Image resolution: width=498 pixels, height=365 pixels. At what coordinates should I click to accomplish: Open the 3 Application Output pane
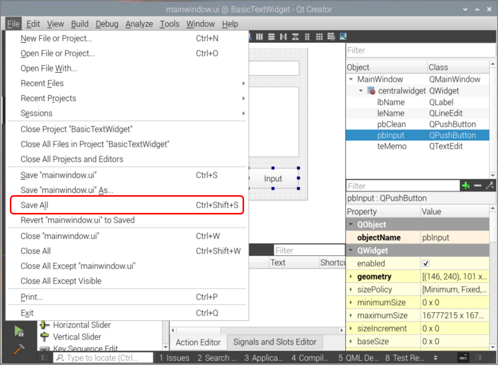263,358
